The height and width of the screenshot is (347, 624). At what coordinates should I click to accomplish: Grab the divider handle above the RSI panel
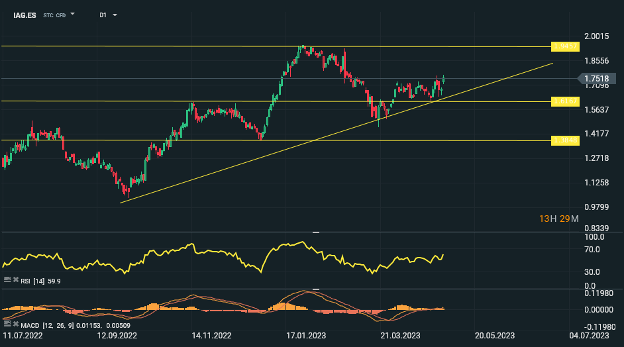(315, 232)
